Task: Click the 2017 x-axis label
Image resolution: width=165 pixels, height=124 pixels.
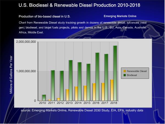Action: (x=105, y=103)
